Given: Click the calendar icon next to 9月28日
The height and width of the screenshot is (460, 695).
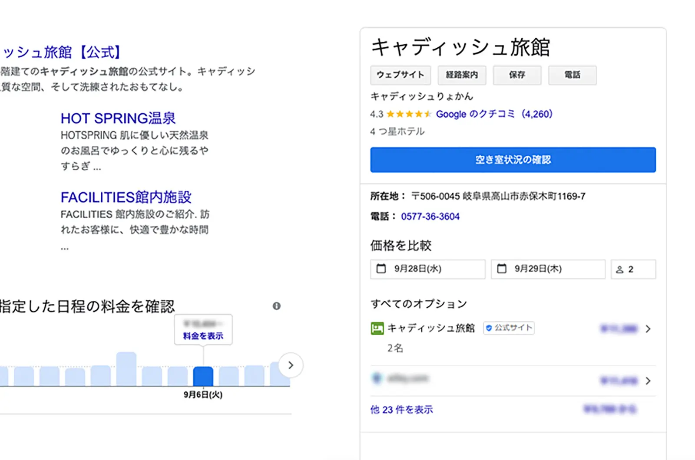Looking at the screenshot, I should click(x=380, y=269).
